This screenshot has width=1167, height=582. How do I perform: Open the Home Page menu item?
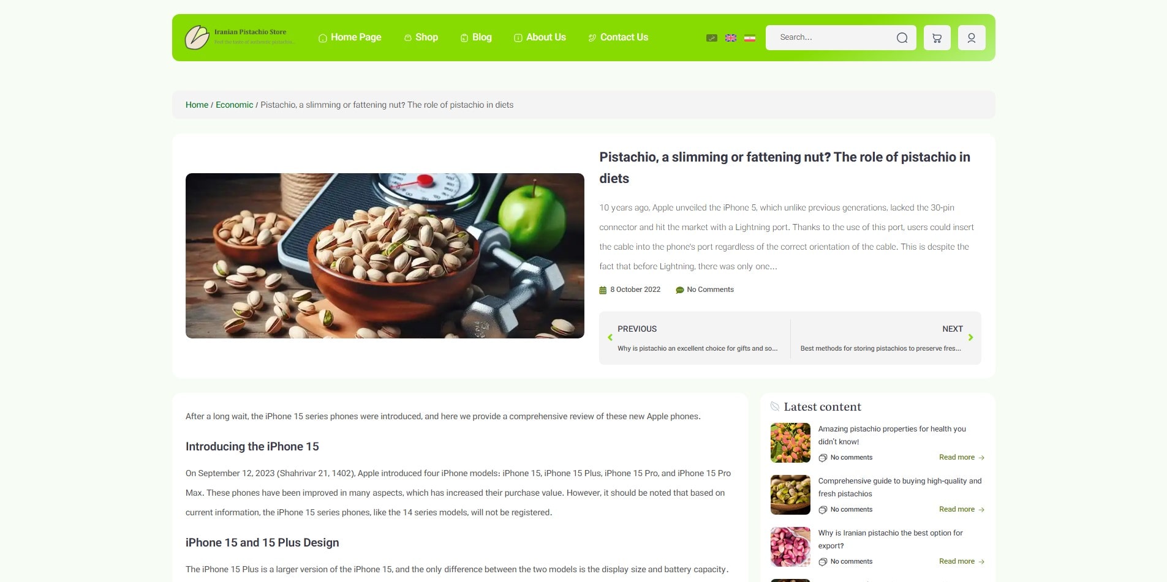(x=350, y=37)
